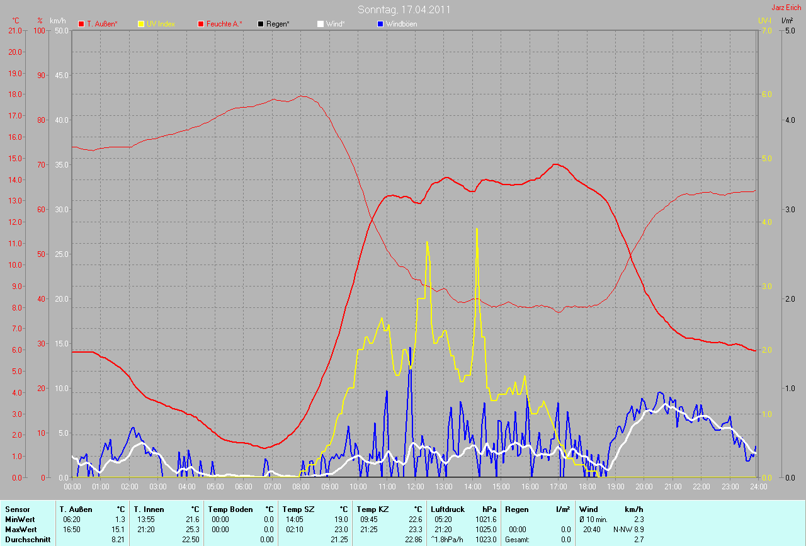Click the pressure maximum '1025.0'
806x546 pixels.
click(x=486, y=530)
